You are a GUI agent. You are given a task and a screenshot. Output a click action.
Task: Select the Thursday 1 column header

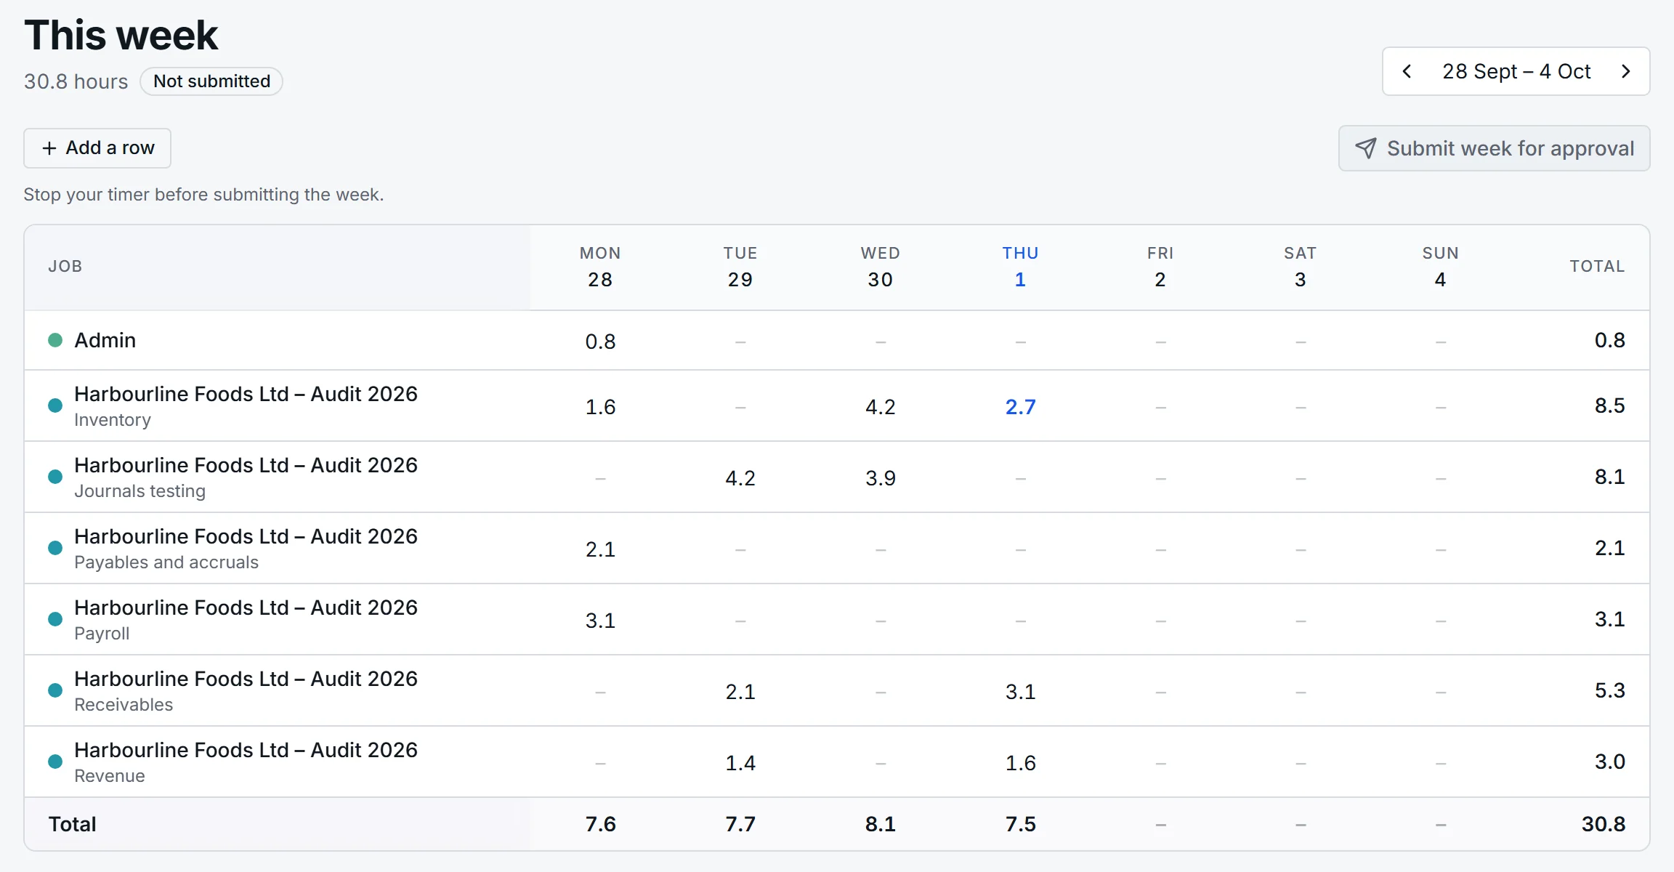tap(1020, 267)
